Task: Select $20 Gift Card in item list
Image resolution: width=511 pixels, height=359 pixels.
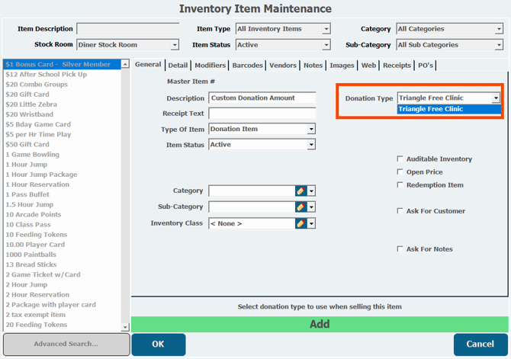Action: (x=27, y=95)
